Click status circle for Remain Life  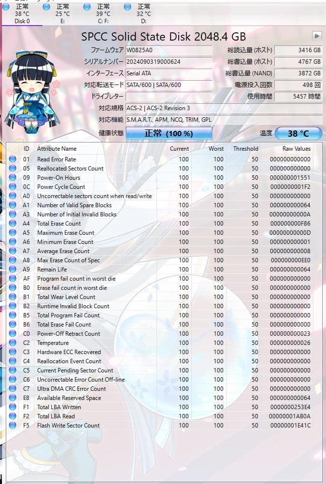coord(13,269)
